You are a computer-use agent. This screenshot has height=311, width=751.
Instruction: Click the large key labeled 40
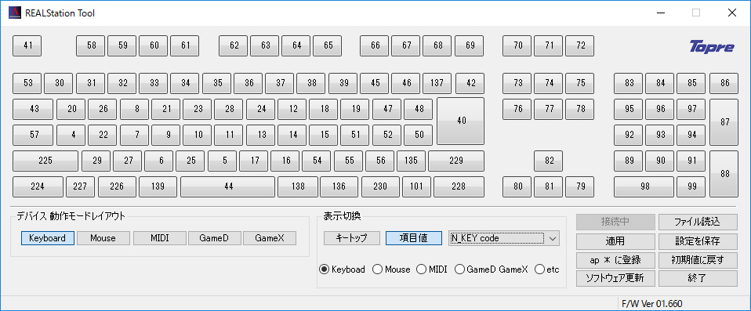point(461,121)
